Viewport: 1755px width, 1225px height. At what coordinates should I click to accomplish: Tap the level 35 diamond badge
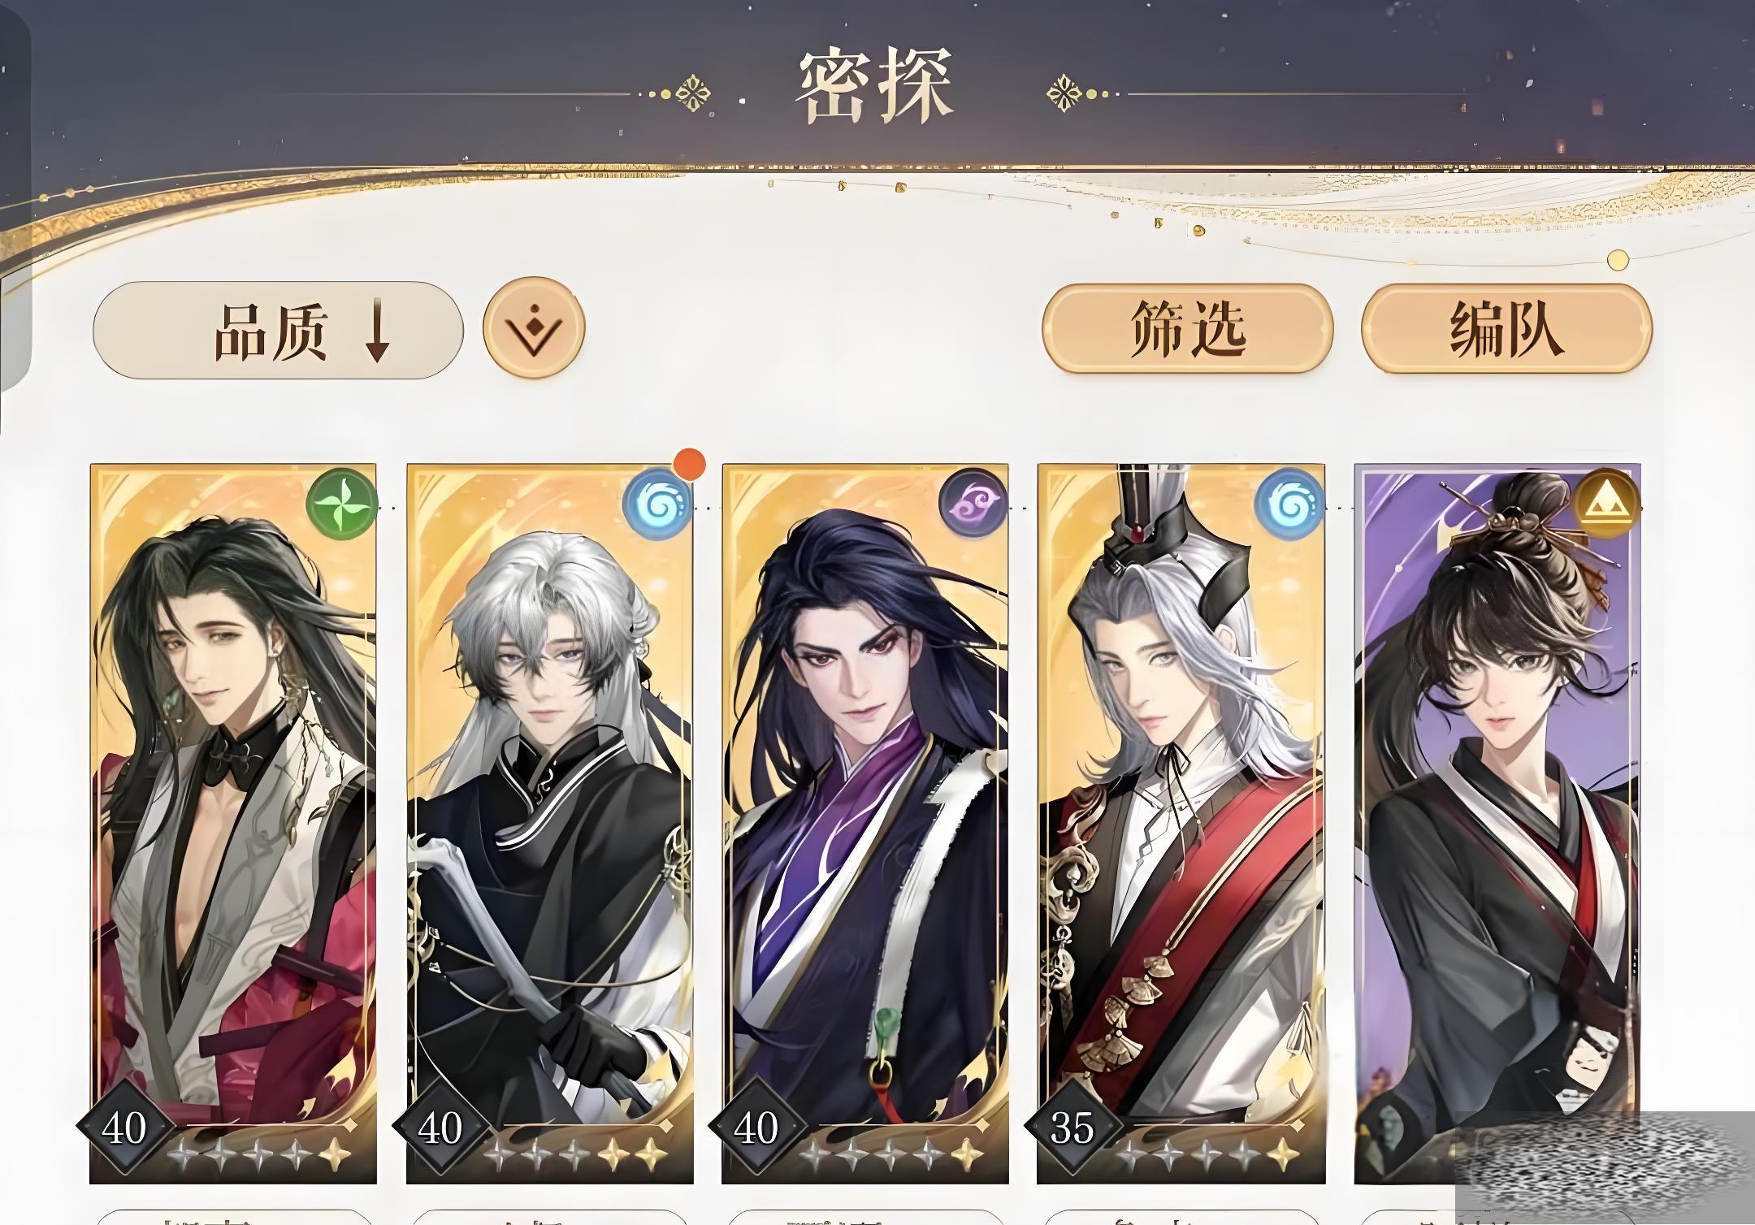pyautogui.click(x=1072, y=1127)
